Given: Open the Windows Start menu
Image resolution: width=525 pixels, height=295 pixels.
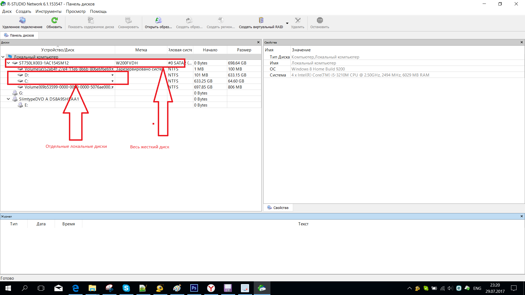Looking at the screenshot, I should coord(8,288).
